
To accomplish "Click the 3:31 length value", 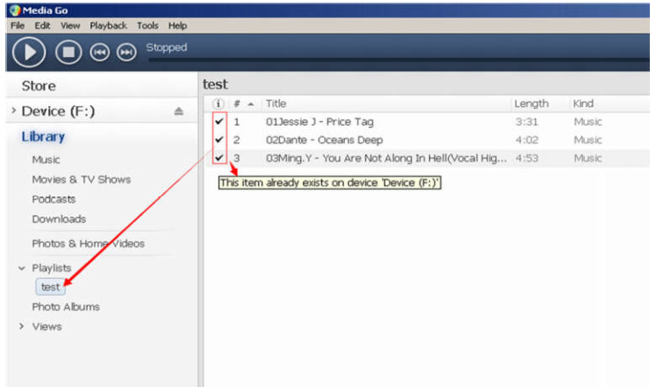I will coord(526,121).
